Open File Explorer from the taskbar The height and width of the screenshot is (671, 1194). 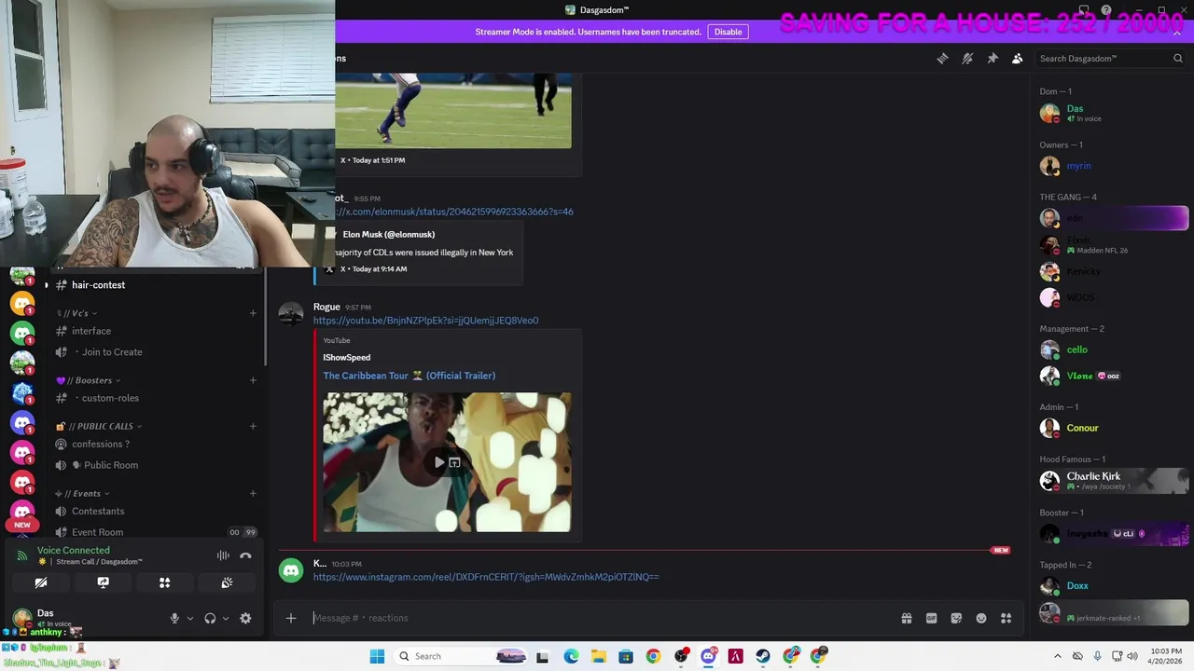coord(598,656)
